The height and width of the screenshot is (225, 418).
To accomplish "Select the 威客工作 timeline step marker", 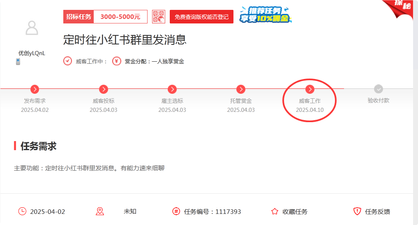I will 310,89.
